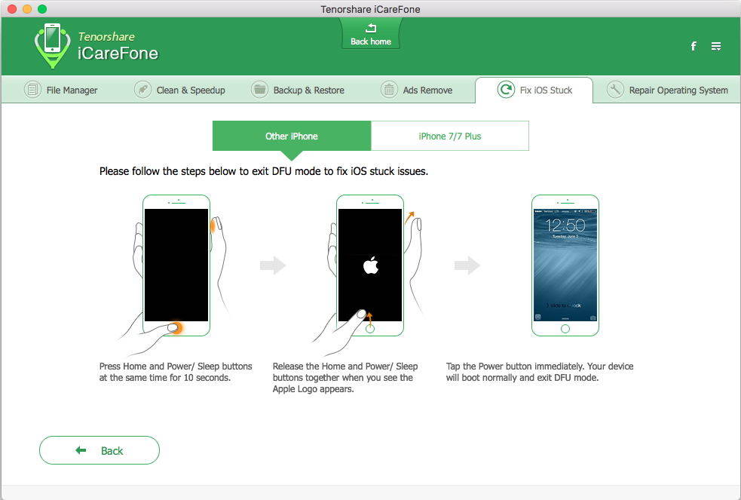Click the green macOS zoom button
741x500 pixels.
[x=42, y=8]
